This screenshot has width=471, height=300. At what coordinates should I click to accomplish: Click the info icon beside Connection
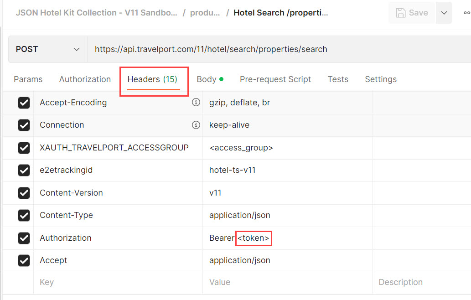coord(196,125)
